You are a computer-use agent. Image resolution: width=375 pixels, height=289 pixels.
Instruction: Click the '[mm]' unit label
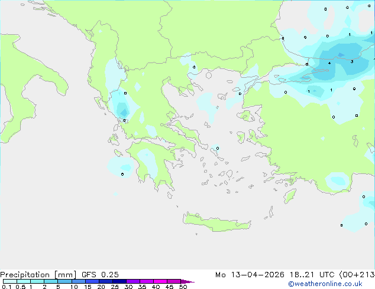(65, 275)
